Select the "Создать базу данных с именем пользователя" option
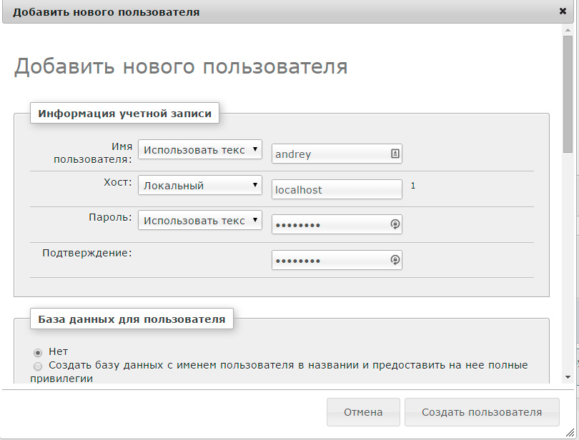579x440 pixels. 38,366
